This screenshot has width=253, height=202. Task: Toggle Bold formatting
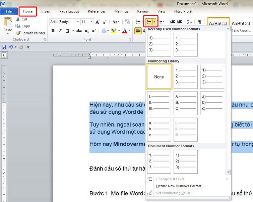(x=53, y=31)
